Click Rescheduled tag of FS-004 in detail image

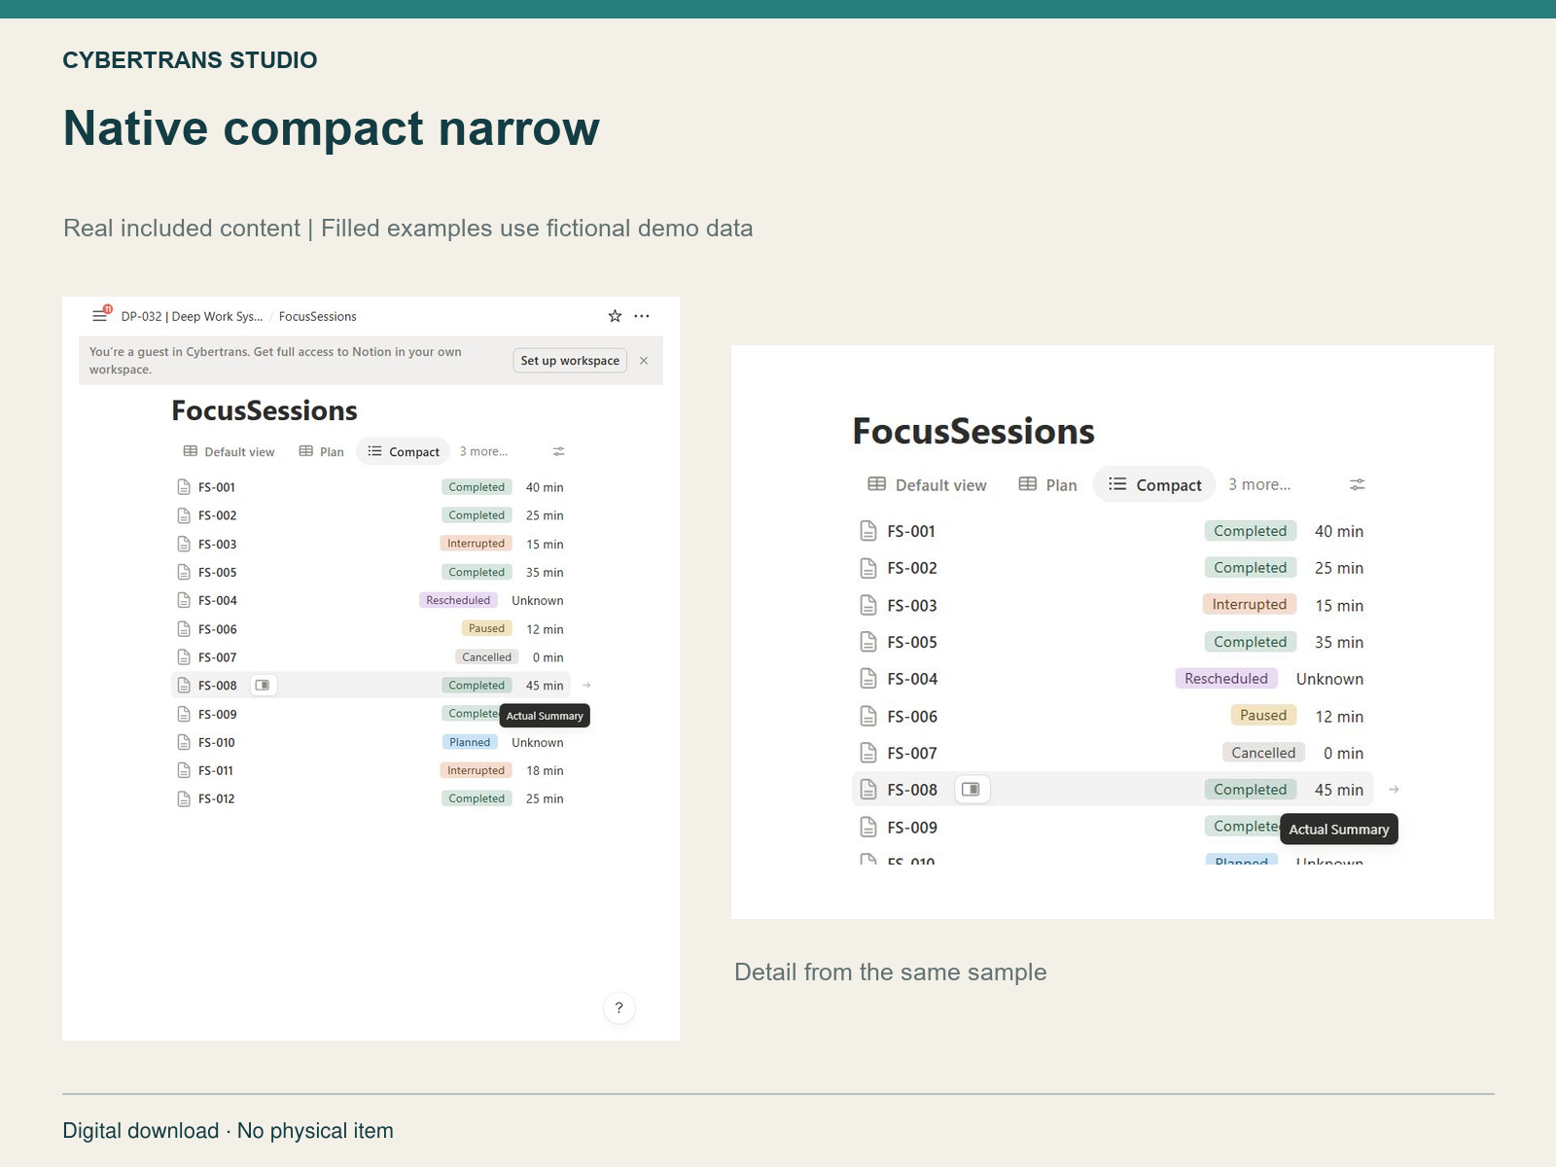[x=1226, y=679]
